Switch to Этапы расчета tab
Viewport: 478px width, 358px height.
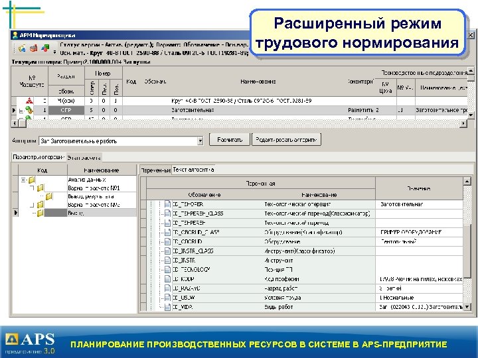(84, 158)
